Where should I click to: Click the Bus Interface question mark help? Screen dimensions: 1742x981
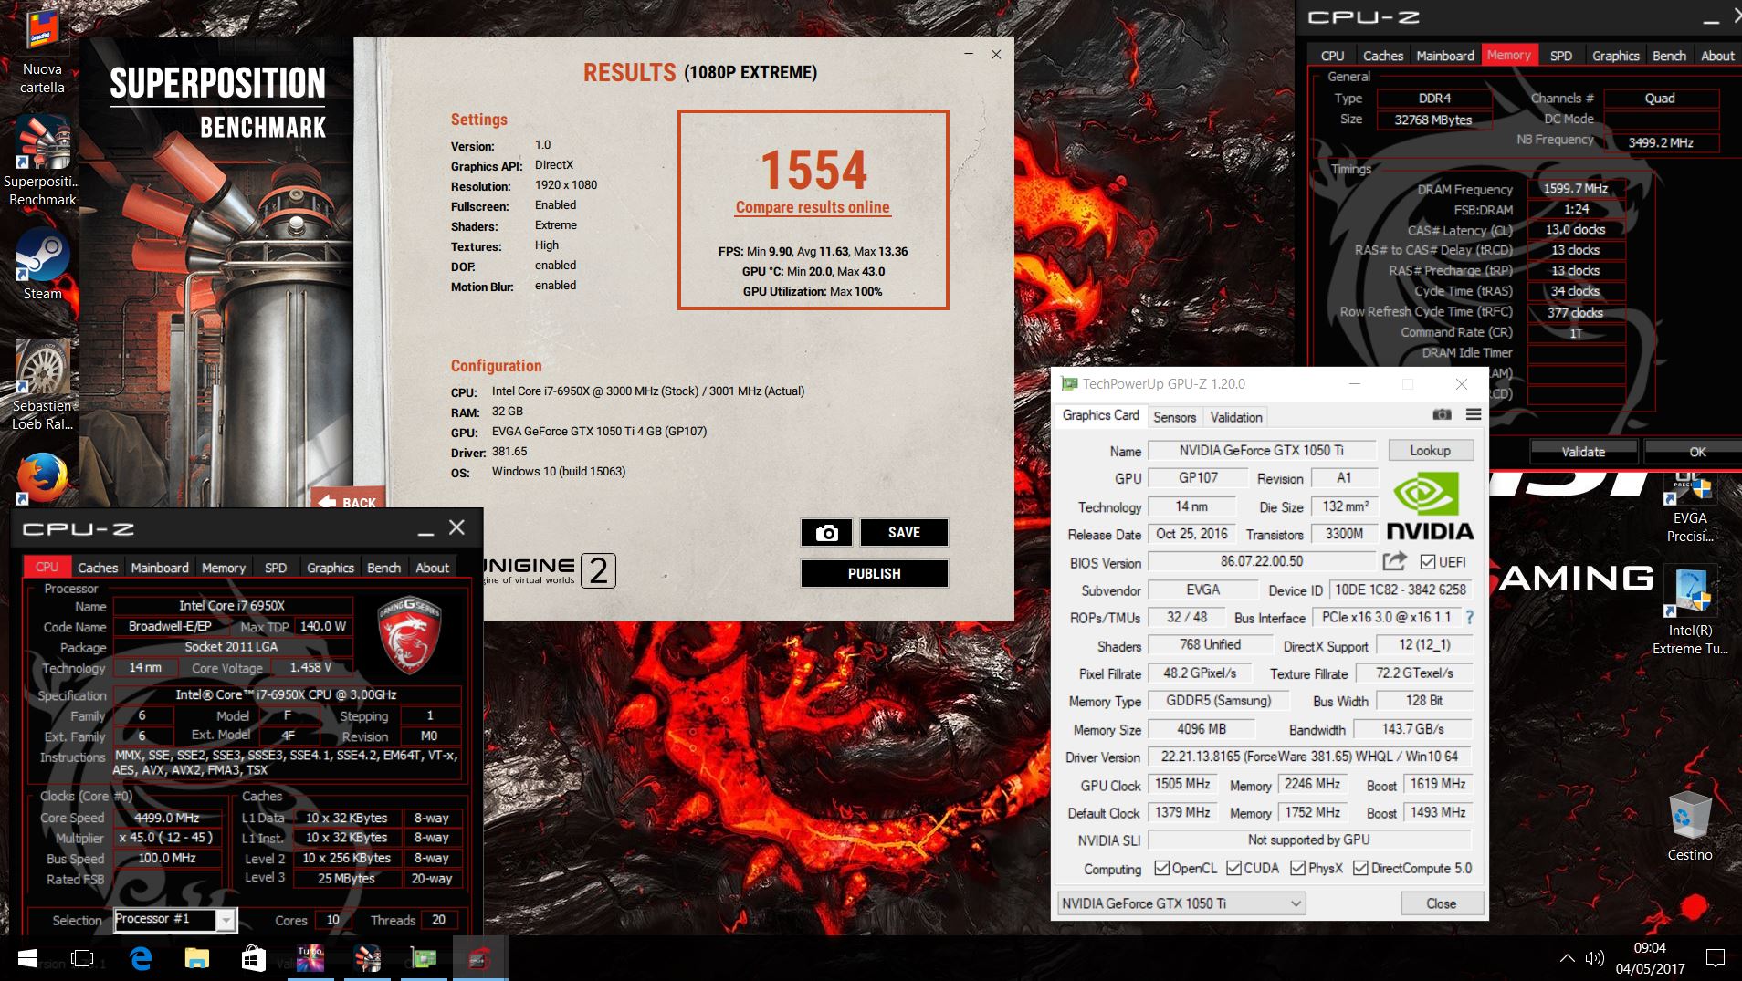1470,618
